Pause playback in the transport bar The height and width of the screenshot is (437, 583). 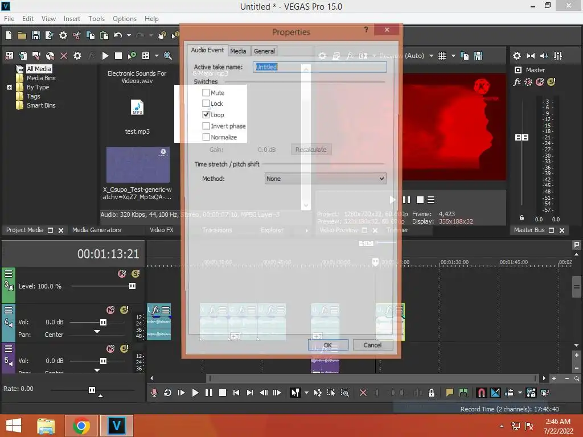click(x=208, y=393)
